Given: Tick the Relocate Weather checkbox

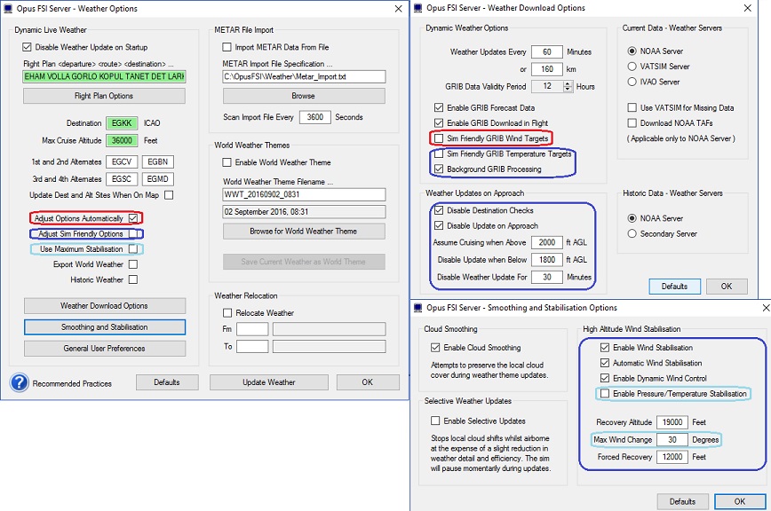Looking at the screenshot, I should pos(227,312).
